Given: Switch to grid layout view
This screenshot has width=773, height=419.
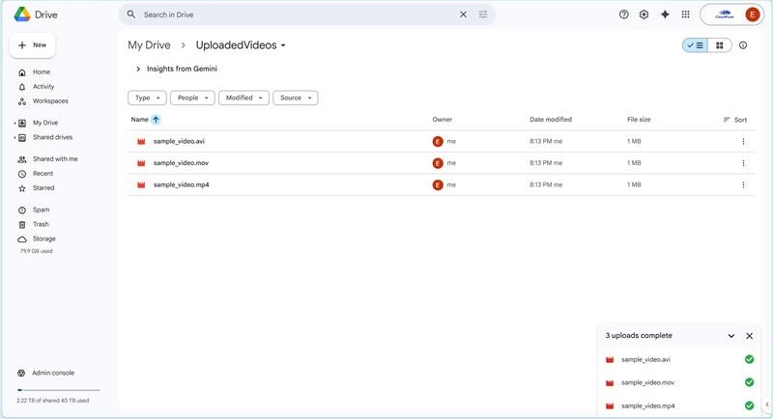Looking at the screenshot, I should [x=720, y=45].
